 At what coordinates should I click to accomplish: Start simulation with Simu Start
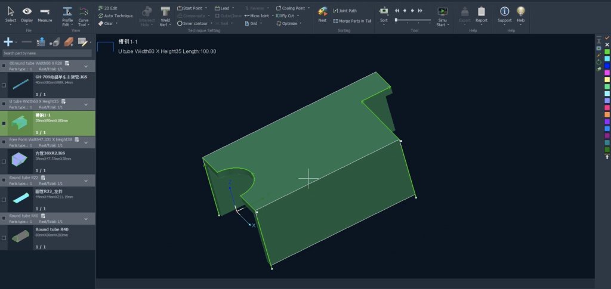442,14
